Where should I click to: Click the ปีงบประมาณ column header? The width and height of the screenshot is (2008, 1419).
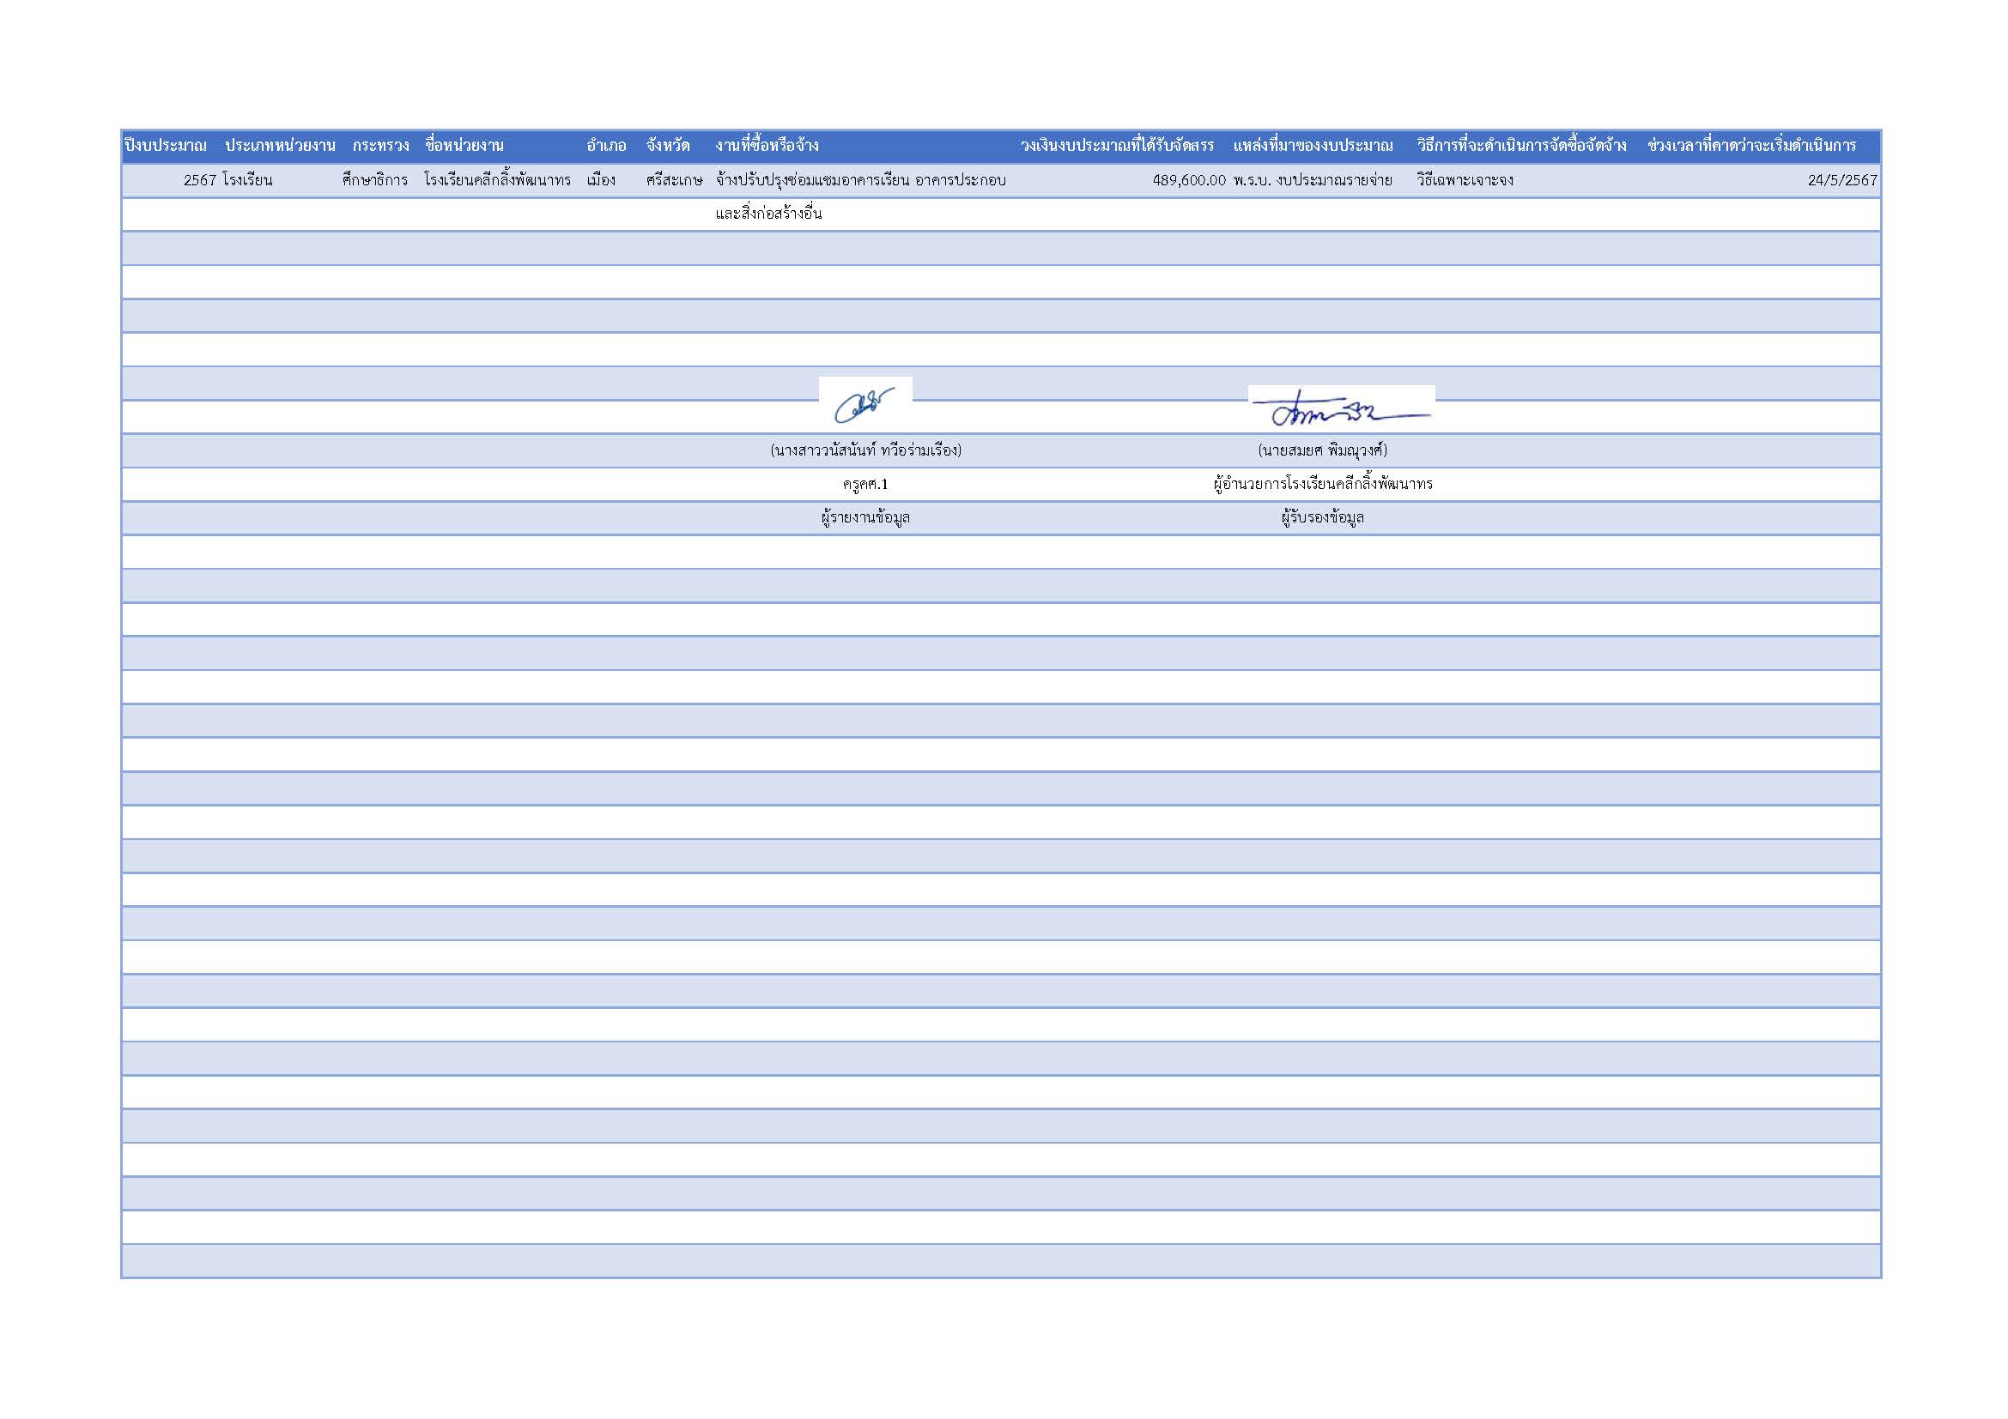(x=166, y=145)
